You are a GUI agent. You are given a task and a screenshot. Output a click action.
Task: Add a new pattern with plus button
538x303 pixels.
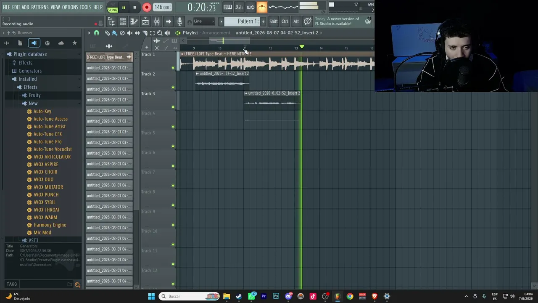click(263, 21)
